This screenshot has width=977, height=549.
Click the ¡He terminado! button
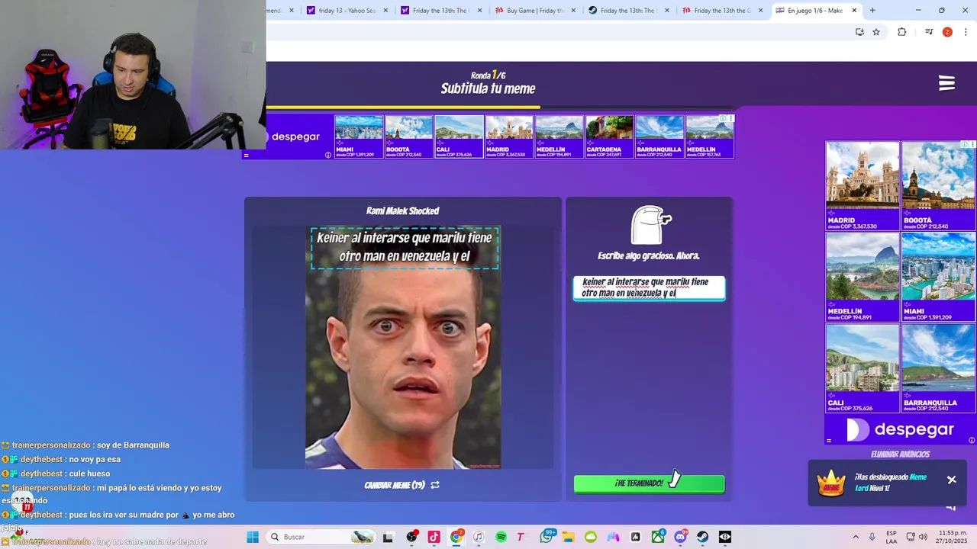pyautogui.click(x=649, y=483)
